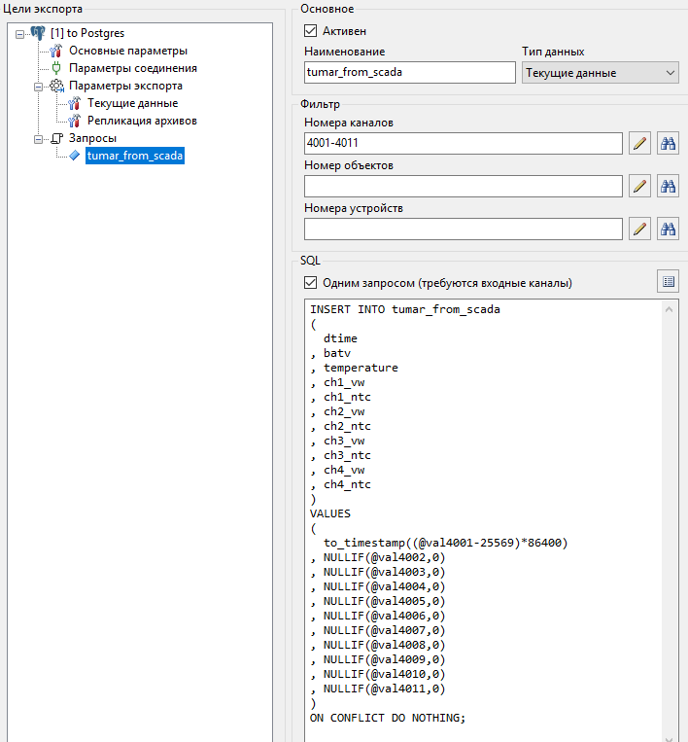Click the INSERT INTO tumar_from_scada line
The height and width of the screenshot is (742, 688).
click(x=405, y=309)
